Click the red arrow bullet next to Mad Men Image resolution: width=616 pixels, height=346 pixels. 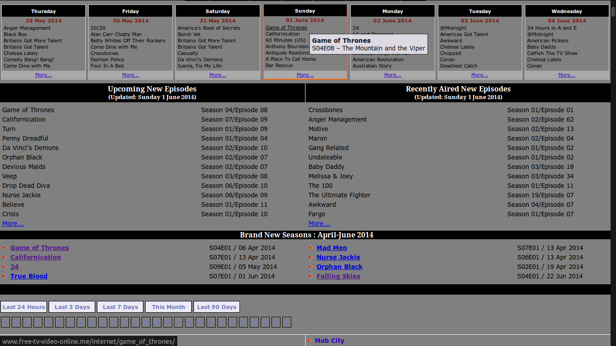pos(311,248)
